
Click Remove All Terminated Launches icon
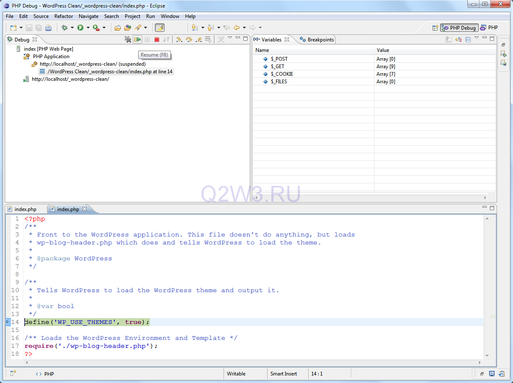click(x=128, y=39)
